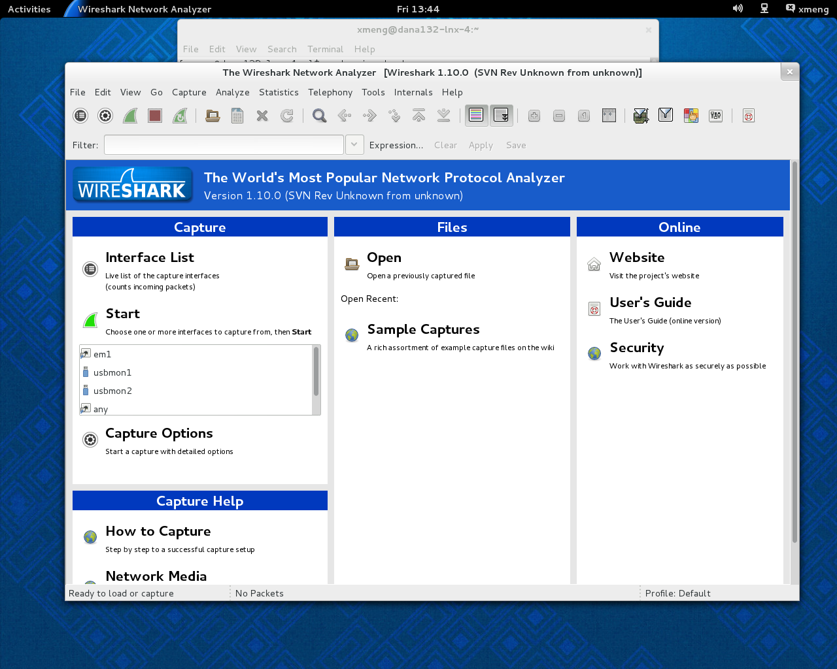Click the go to last packet icon
Image resolution: width=837 pixels, height=669 pixels.
(x=444, y=116)
